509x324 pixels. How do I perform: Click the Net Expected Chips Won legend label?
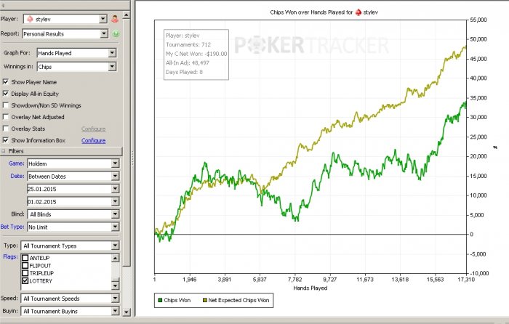point(239,300)
